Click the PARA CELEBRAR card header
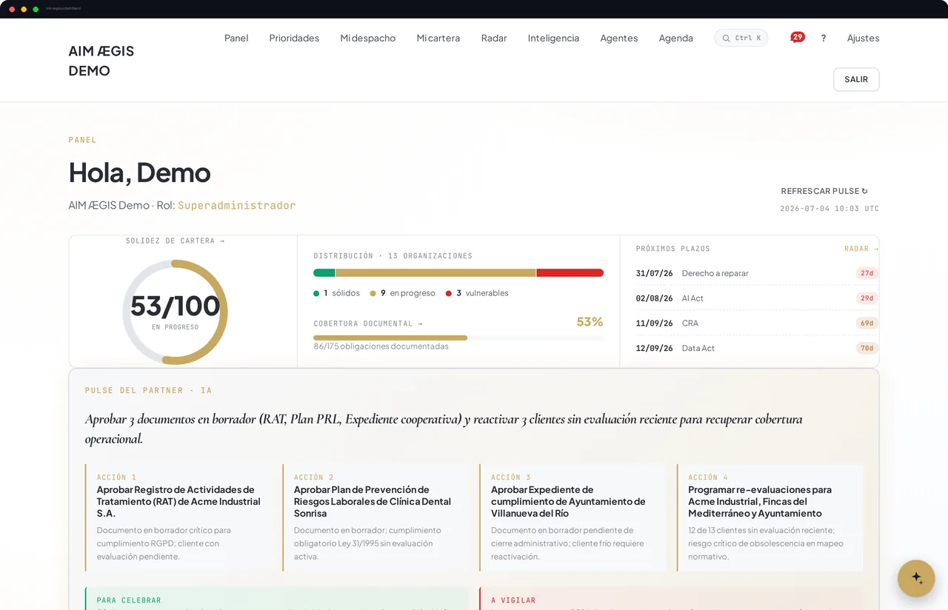 (x=129, y=600)
